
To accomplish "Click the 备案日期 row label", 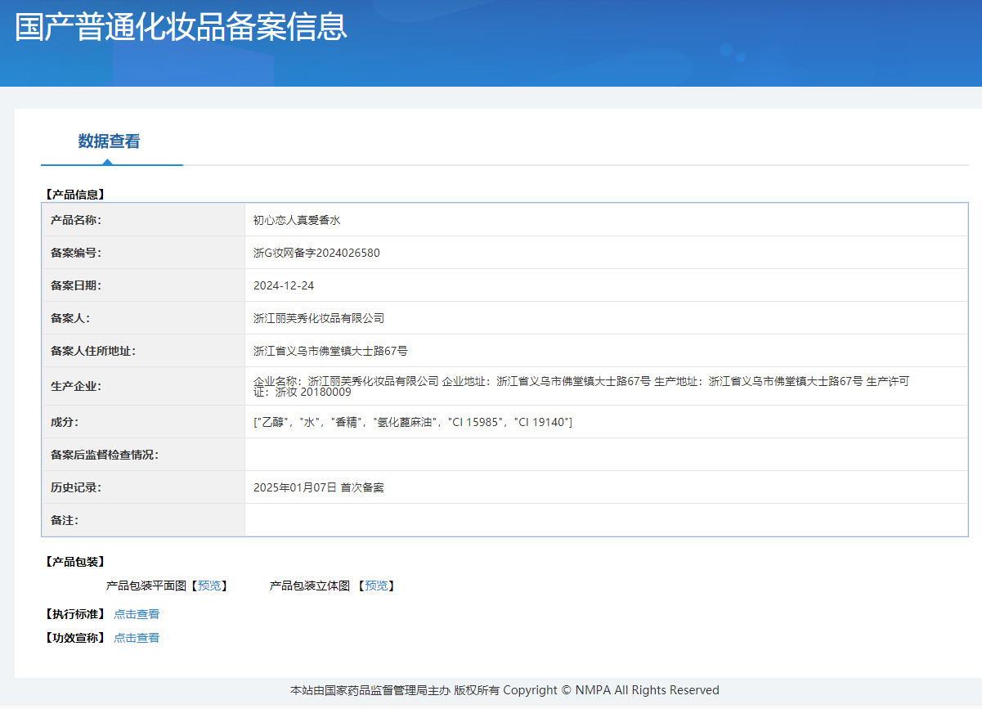I will pyautogui.click(x=76, y=285).
